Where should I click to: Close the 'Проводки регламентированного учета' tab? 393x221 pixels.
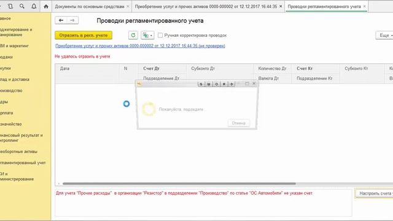(x=364, y=6)
